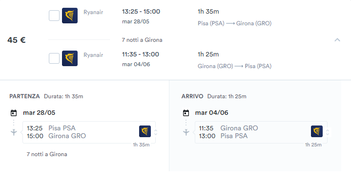Collapse flight details with the chevron arrow
Screen dimensions: 351x179
pyautogui.click(x=337, y=40)
